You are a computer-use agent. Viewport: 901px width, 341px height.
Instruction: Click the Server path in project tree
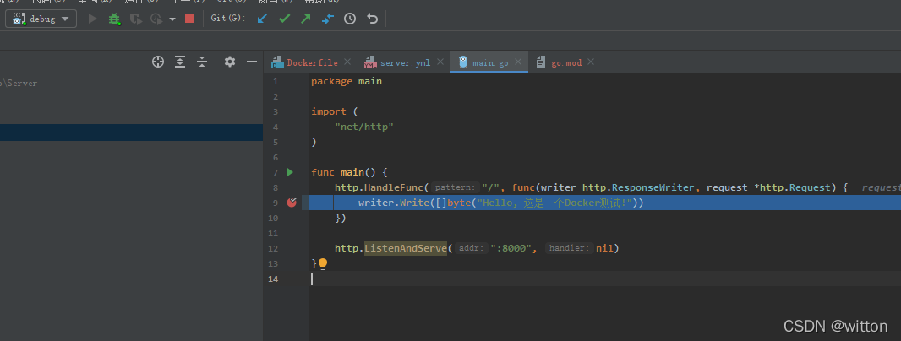[20, 84]
